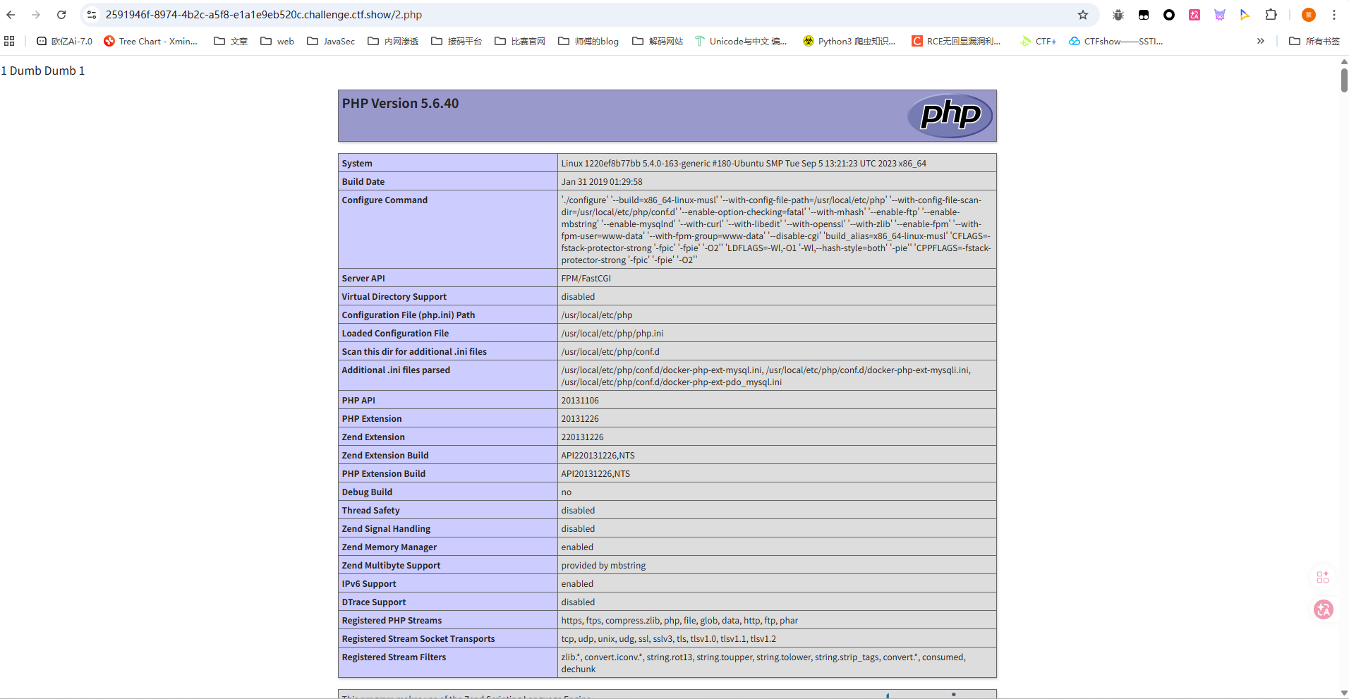Open the Python3 爬虫知识 bookmark
Viewport: 1349px width, 699px height.
849,41
